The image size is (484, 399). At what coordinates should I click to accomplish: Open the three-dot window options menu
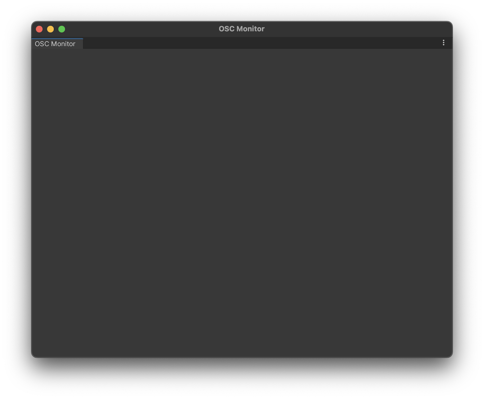pyautogui.click(x=443, y=43)
